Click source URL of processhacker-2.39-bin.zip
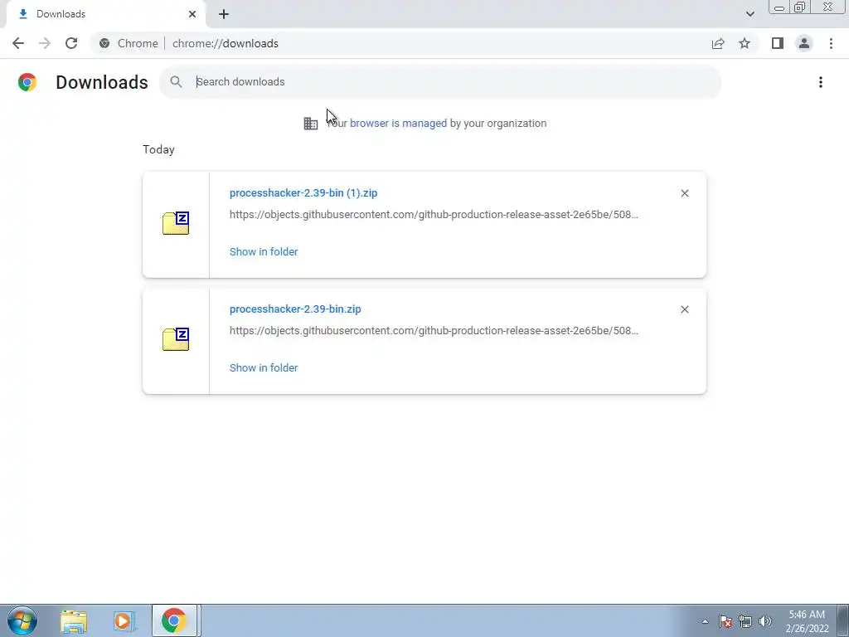The image size is (849, 637). tap(434, 330)
